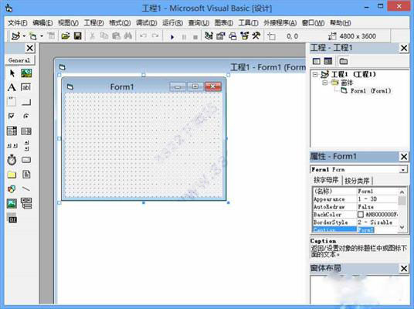
Task: Open the 文件(F) menu
Action: (18, 23)
